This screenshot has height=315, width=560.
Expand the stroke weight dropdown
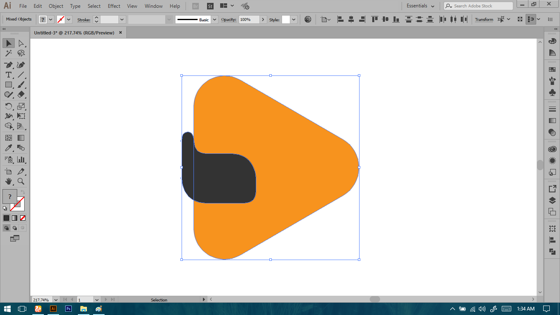(122, 19)
